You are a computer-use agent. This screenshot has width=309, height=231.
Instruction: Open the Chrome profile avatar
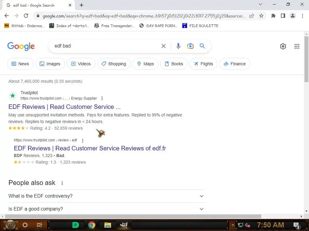click(293, 16)
